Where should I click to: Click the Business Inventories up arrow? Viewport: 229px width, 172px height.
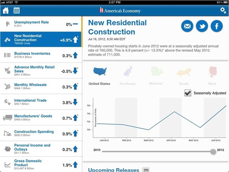pos(75,55)
